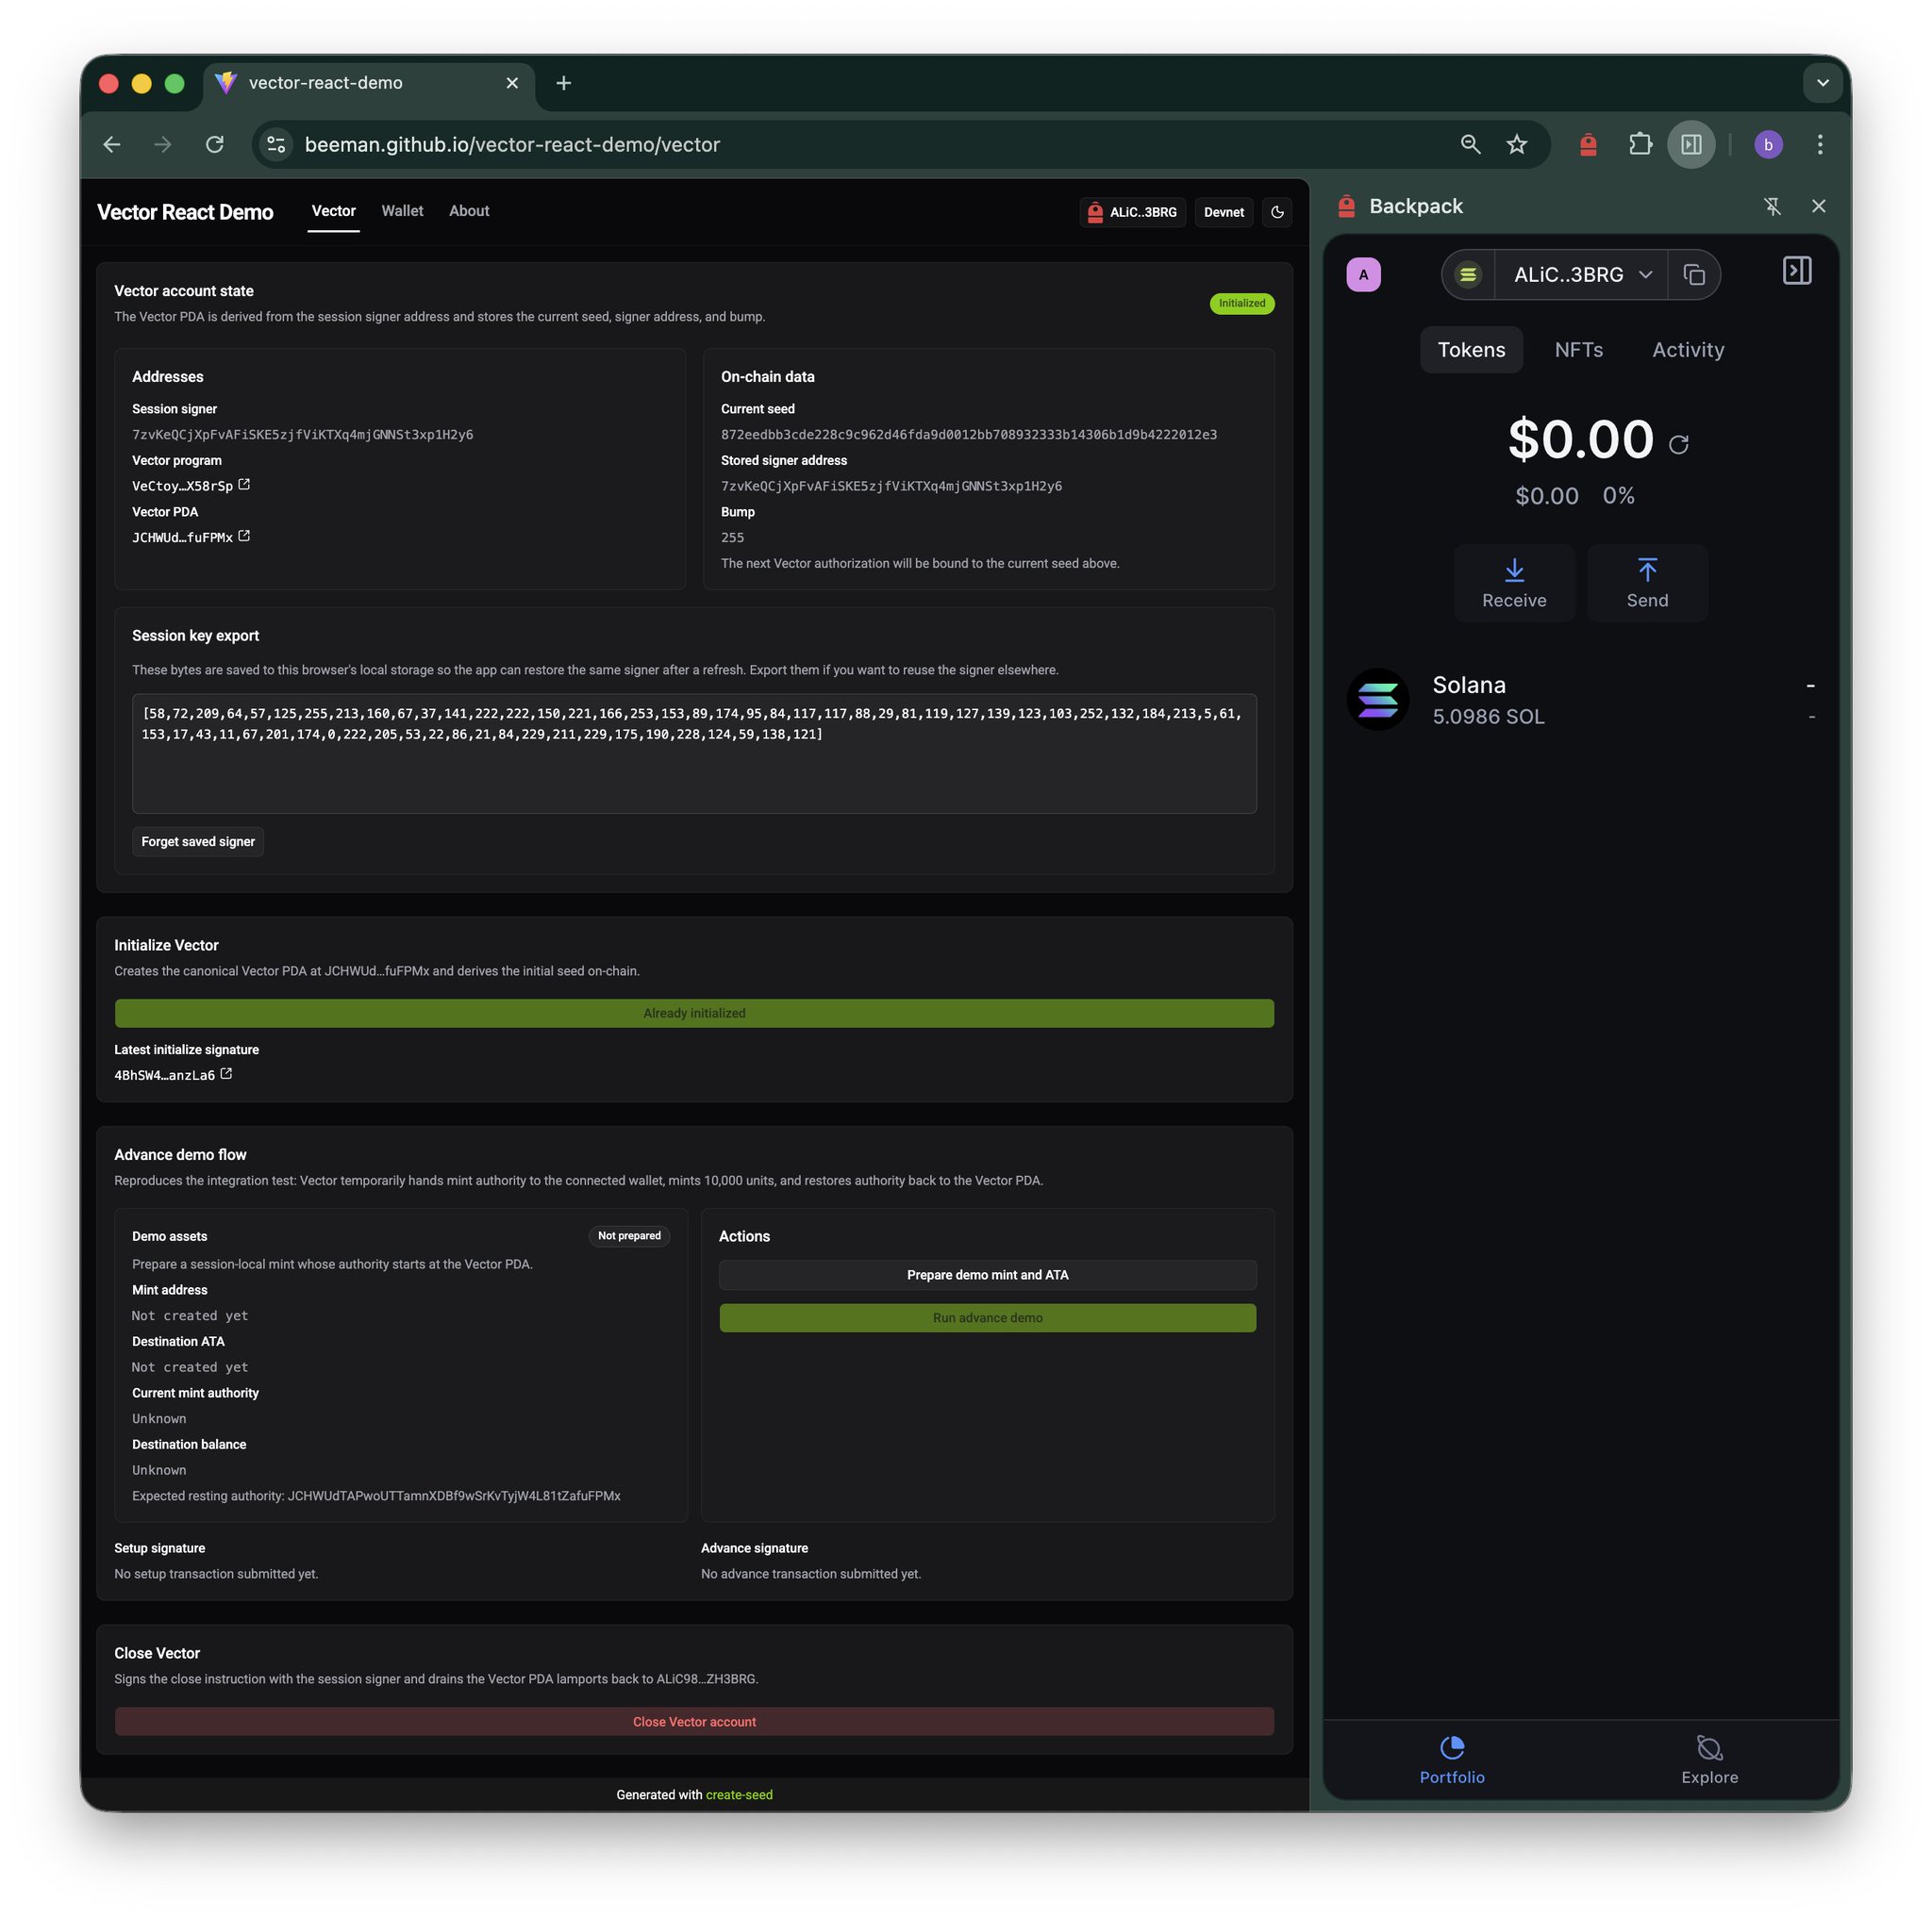Open the Vector program external link icon

click(244, 485)
